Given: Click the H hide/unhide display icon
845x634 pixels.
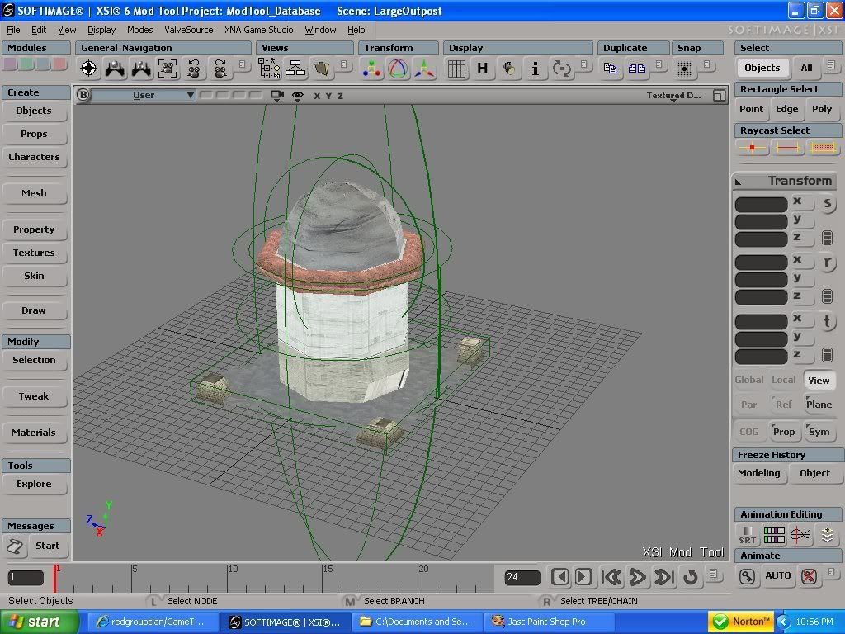Looking at the screenshot, I should click(482, 69).
